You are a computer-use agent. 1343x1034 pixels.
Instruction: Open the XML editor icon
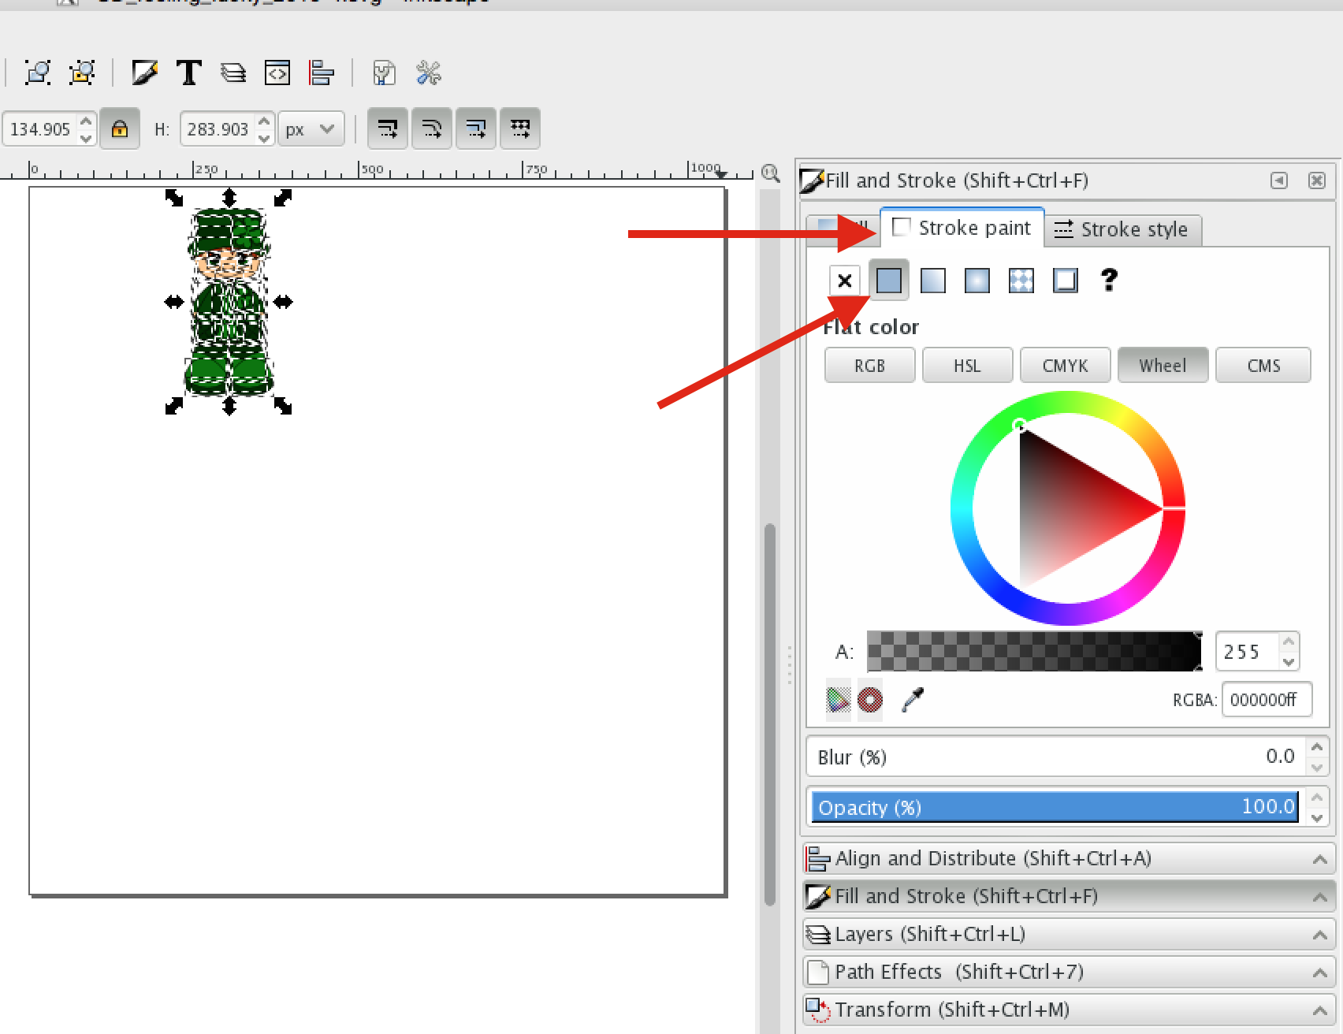[277, 73]
